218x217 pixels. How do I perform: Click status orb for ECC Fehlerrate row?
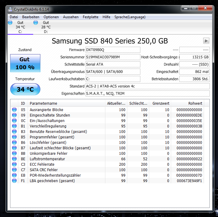pyautogui.click(x=14, y=164)
